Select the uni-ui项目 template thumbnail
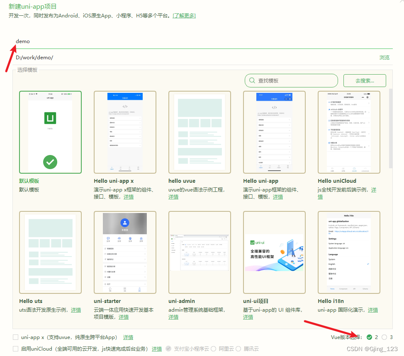The image size is (404, 356). point(275,252)
